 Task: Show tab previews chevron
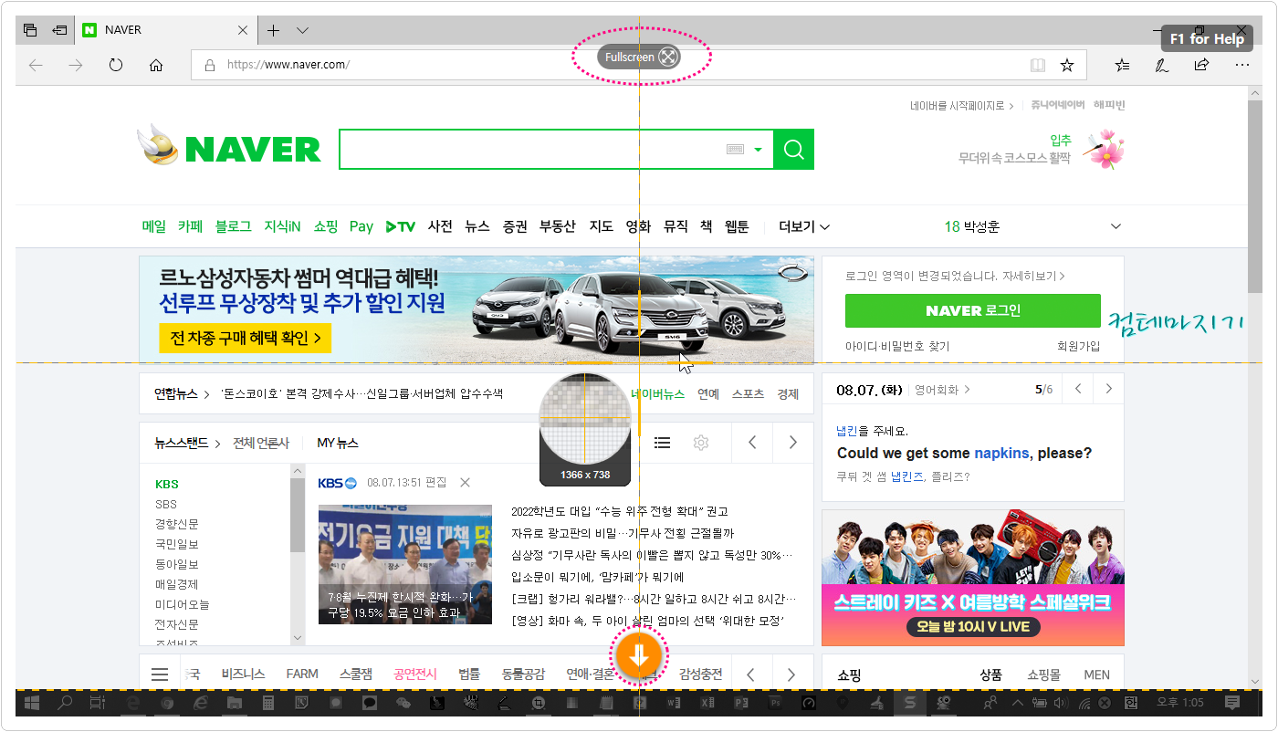(303, 30)
